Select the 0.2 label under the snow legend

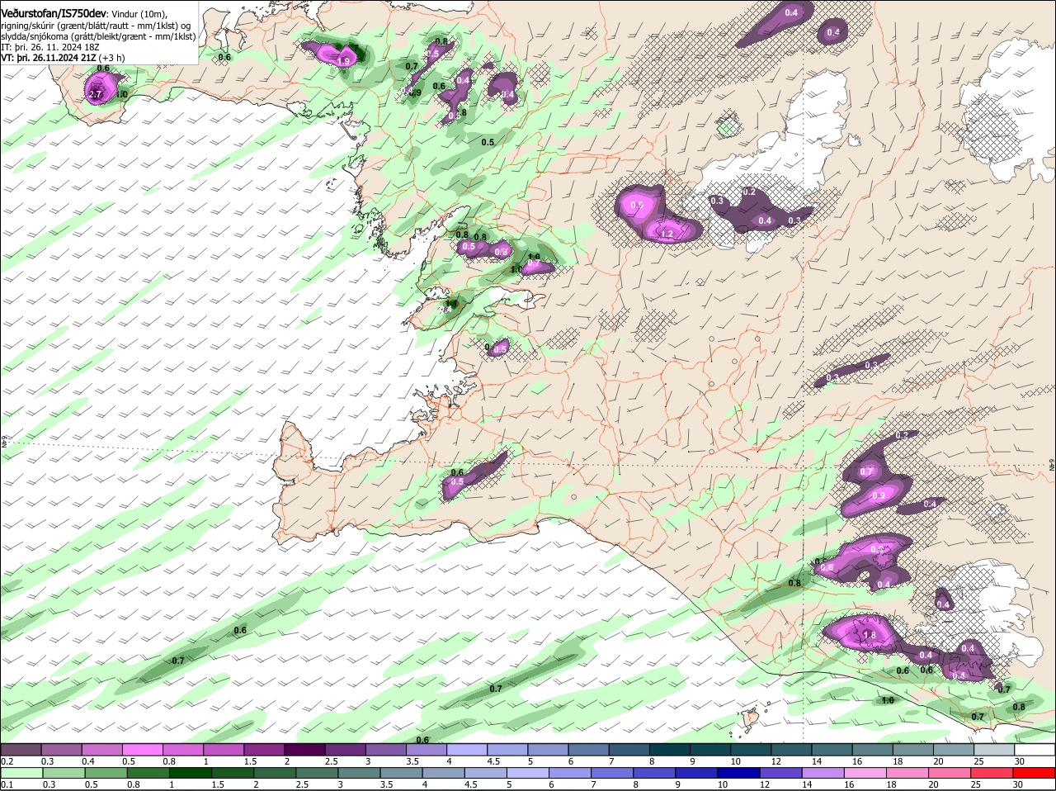(x=7, y=760)
